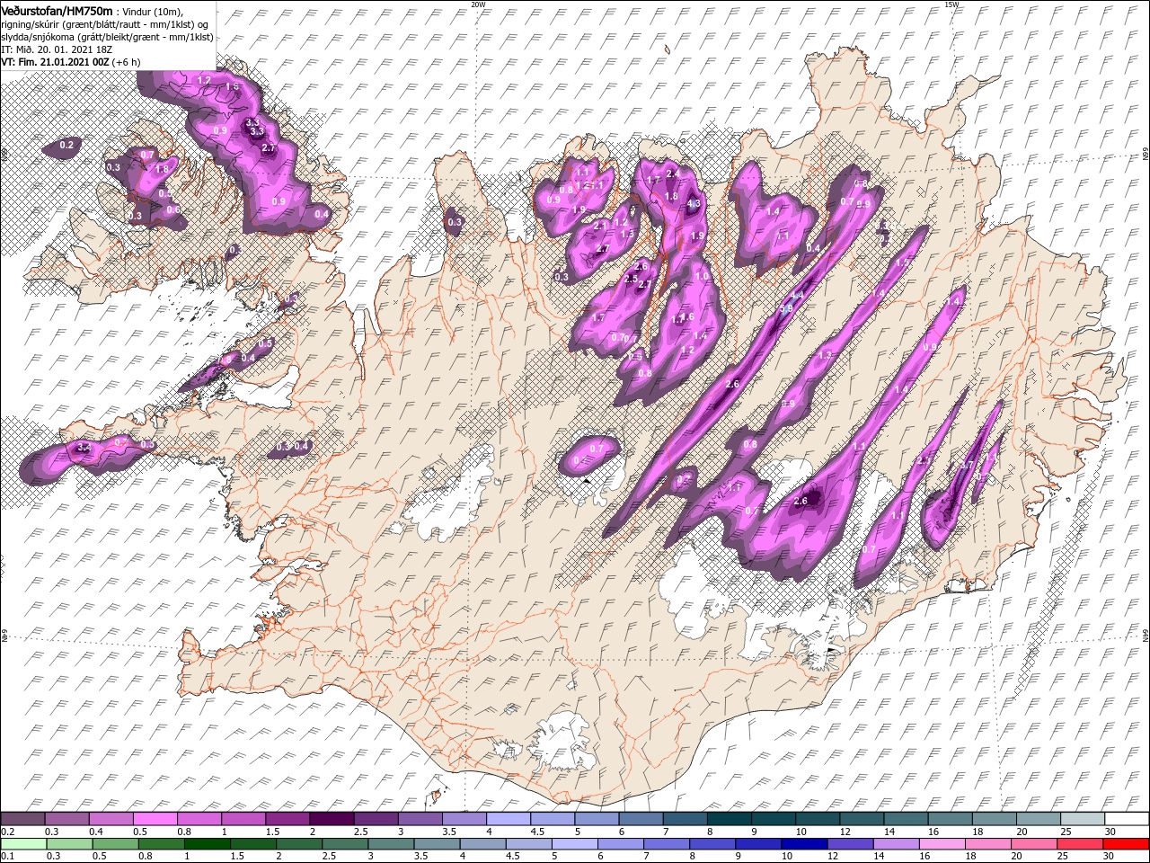1150x863 pixels.
Task: Pick the darkest green swatch between 1 and 1.5
Action: pyautogui.click(x=208, y=843)
